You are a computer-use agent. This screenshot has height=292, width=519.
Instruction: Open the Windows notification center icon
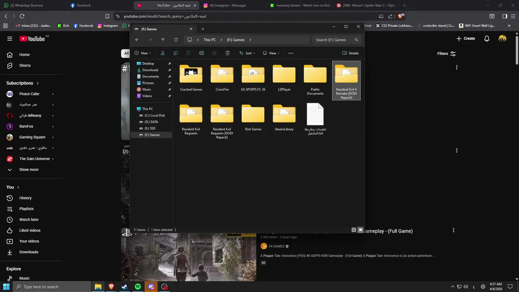(x=510, y=287)
